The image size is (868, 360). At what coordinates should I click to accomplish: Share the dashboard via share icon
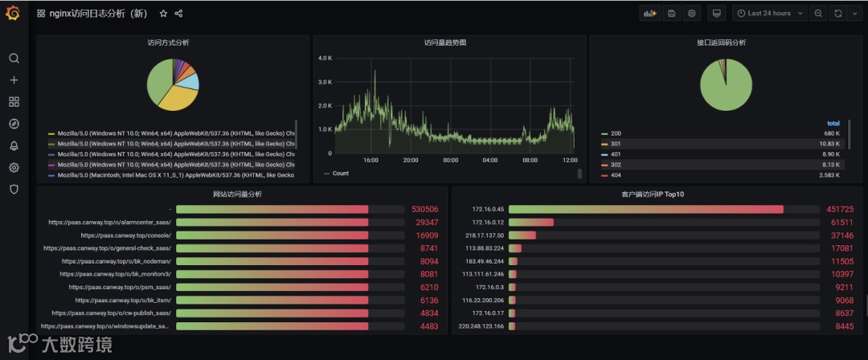178,14
